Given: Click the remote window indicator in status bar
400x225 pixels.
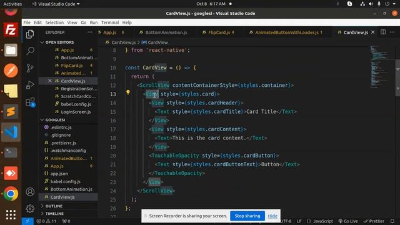Looking at the screenshot, I should coord(27,221).
